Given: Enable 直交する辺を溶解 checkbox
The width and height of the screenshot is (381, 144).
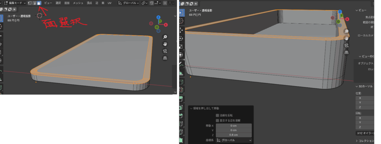Looking at the screenshot, I should pos(217,121).
